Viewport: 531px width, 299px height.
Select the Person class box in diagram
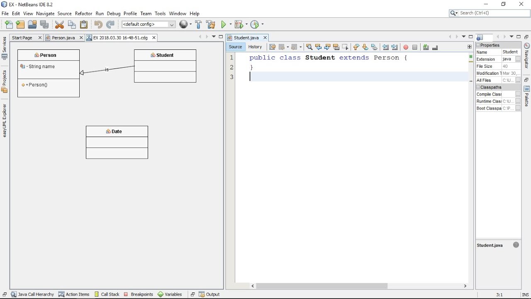[x=49, y=74]
